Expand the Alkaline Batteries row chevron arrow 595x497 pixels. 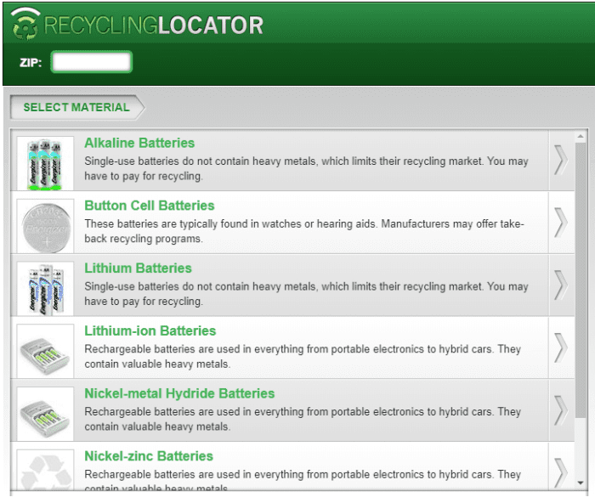tap(561, 160)
